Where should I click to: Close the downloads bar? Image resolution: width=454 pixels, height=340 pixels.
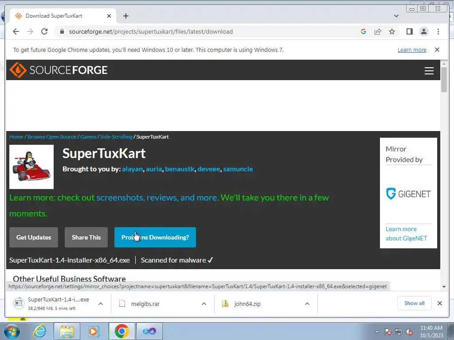pos(439,303)
